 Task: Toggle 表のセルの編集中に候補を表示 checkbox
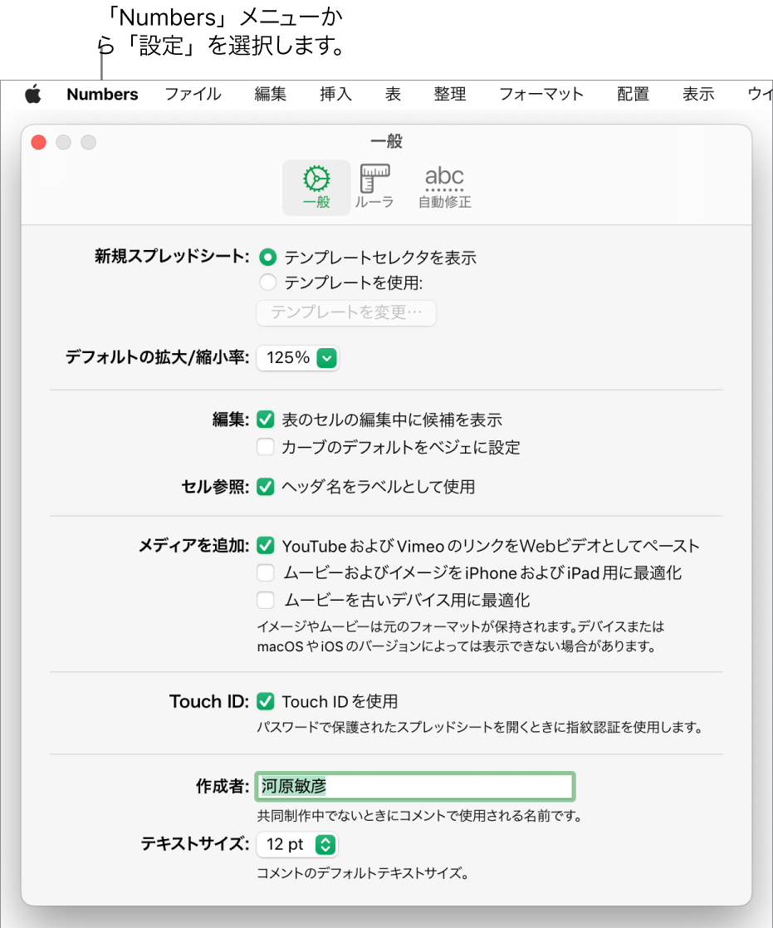tap(266, 420)
